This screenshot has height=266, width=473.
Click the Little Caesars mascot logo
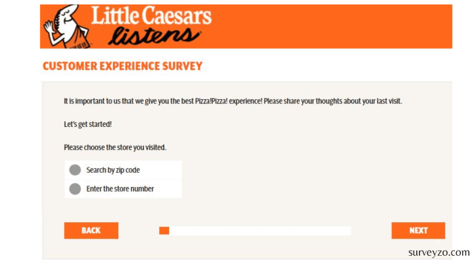point(67,26)
